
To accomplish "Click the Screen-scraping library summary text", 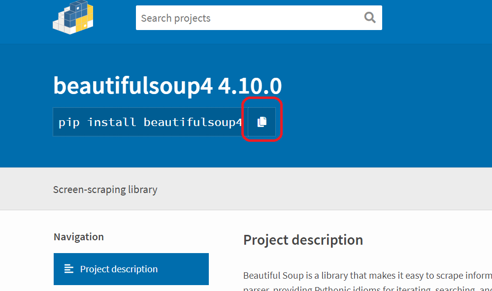I will (105, 190).
